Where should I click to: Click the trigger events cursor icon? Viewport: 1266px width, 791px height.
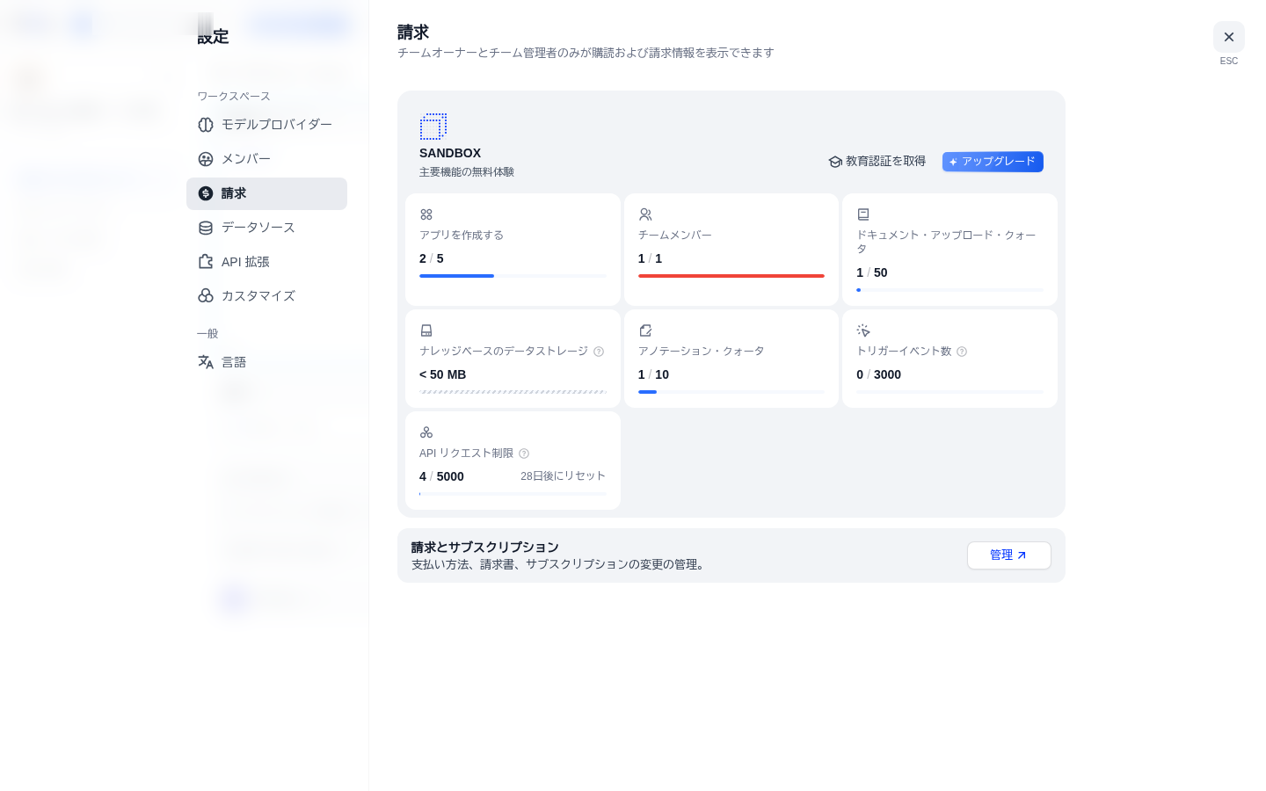coord(863,330)
